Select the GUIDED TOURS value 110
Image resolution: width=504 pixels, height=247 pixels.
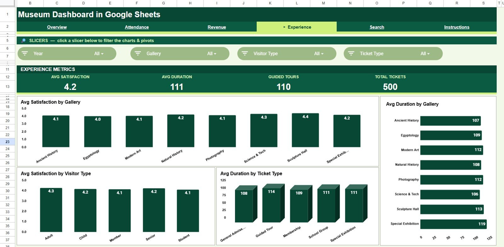tap(283, 87)
